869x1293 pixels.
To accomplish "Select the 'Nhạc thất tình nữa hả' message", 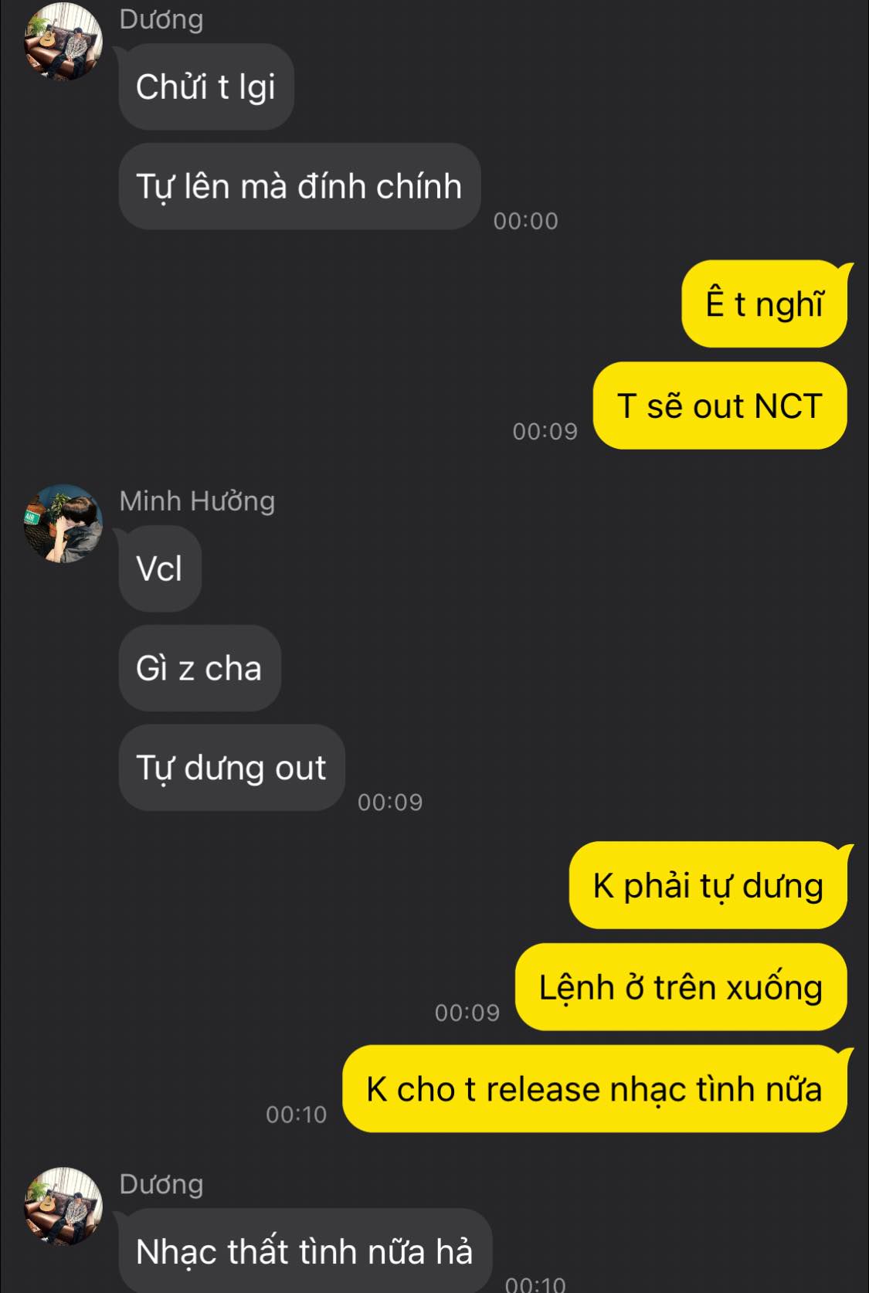I will point(305,1251).
